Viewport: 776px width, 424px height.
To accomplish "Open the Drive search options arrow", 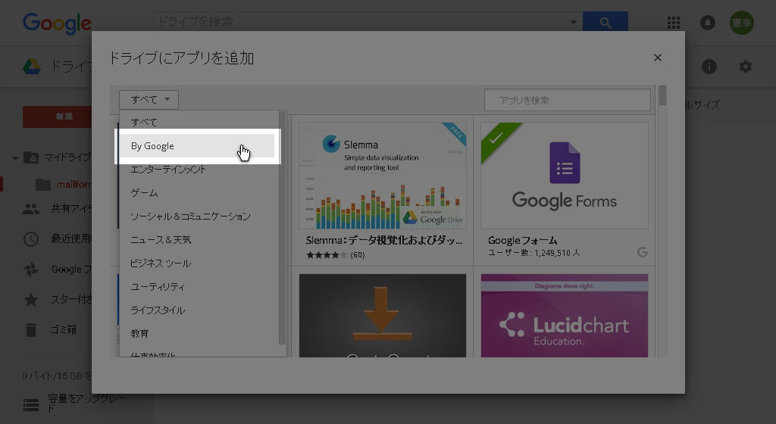I will (x=573, y=23).
